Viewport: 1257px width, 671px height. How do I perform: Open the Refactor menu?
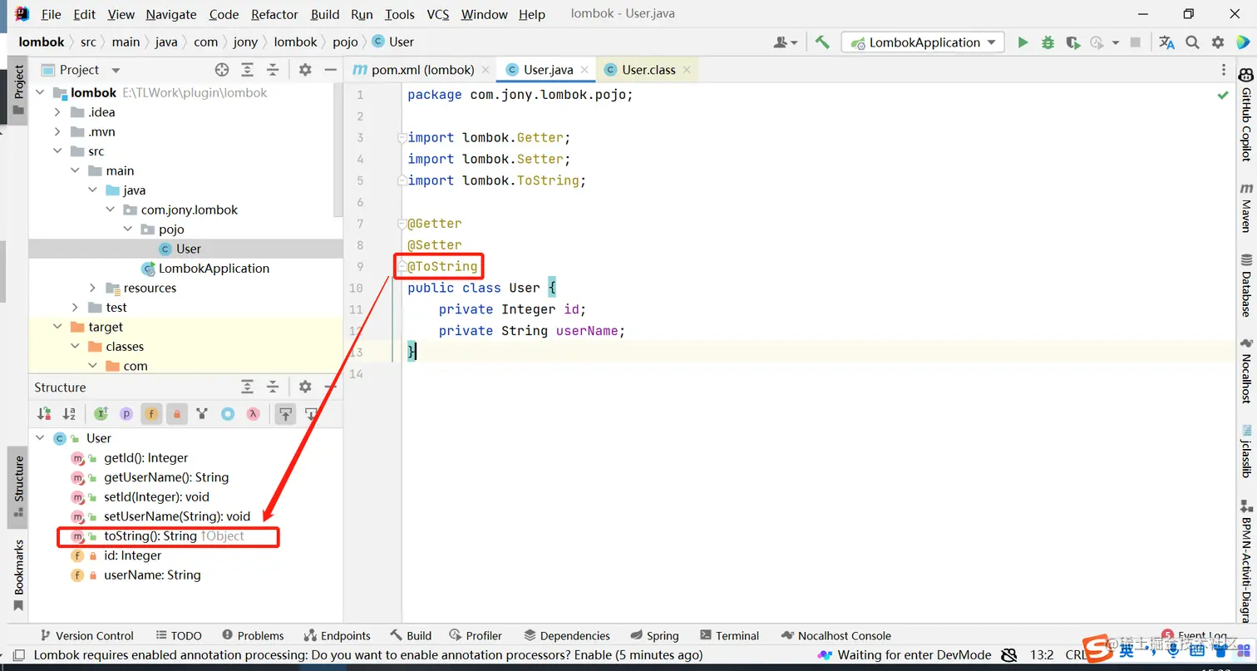coord(274,14)
